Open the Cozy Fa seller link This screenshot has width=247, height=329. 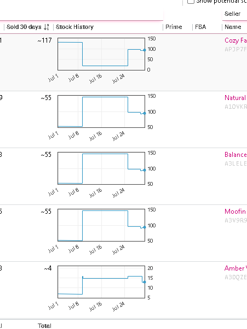tap(235, 40)
